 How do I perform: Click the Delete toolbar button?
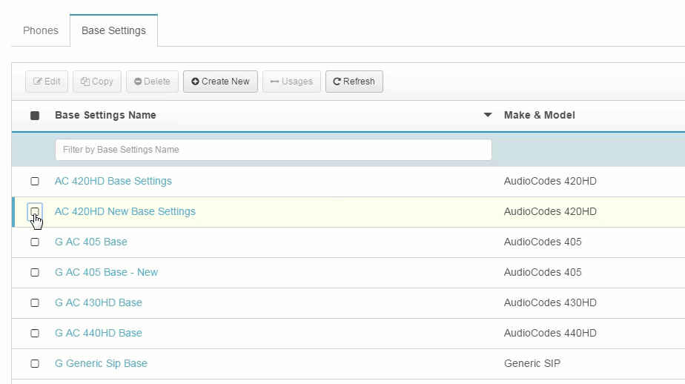[152, 82]
